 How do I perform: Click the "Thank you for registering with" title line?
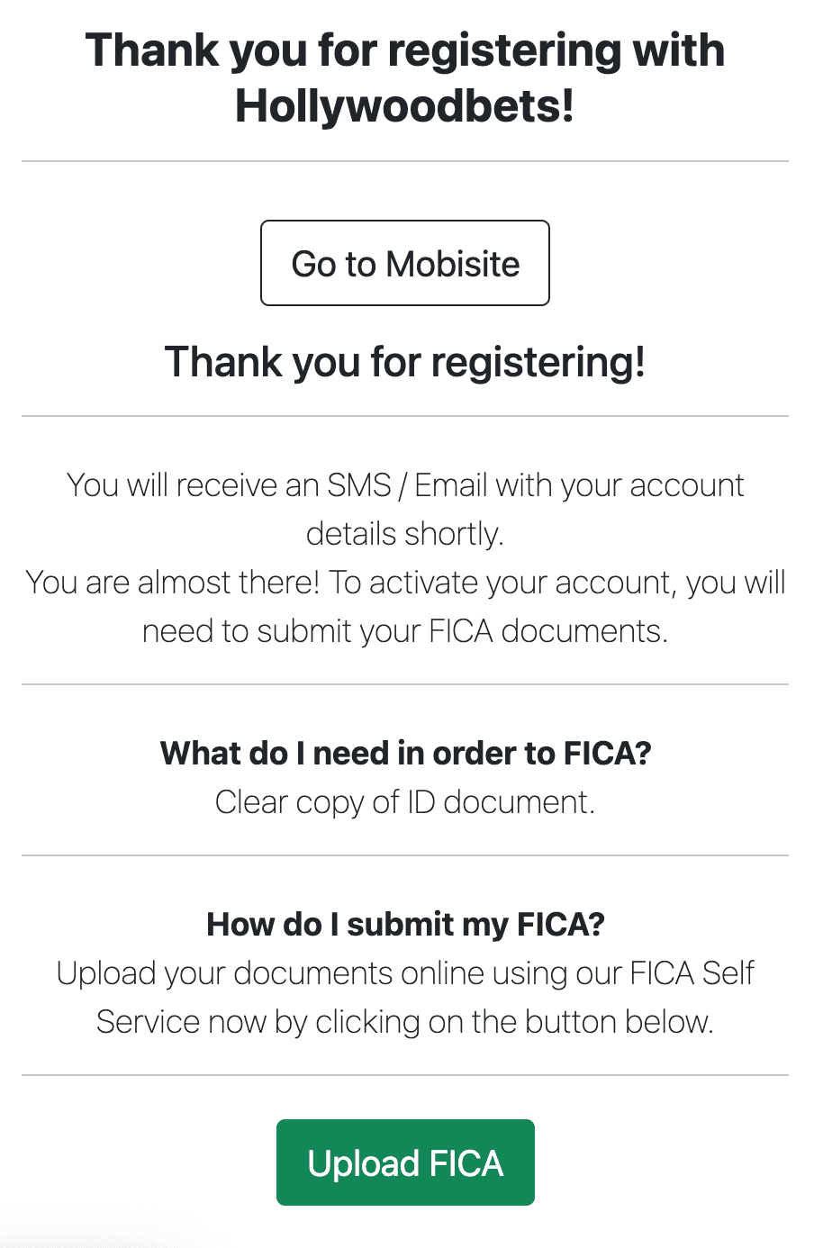405,50
